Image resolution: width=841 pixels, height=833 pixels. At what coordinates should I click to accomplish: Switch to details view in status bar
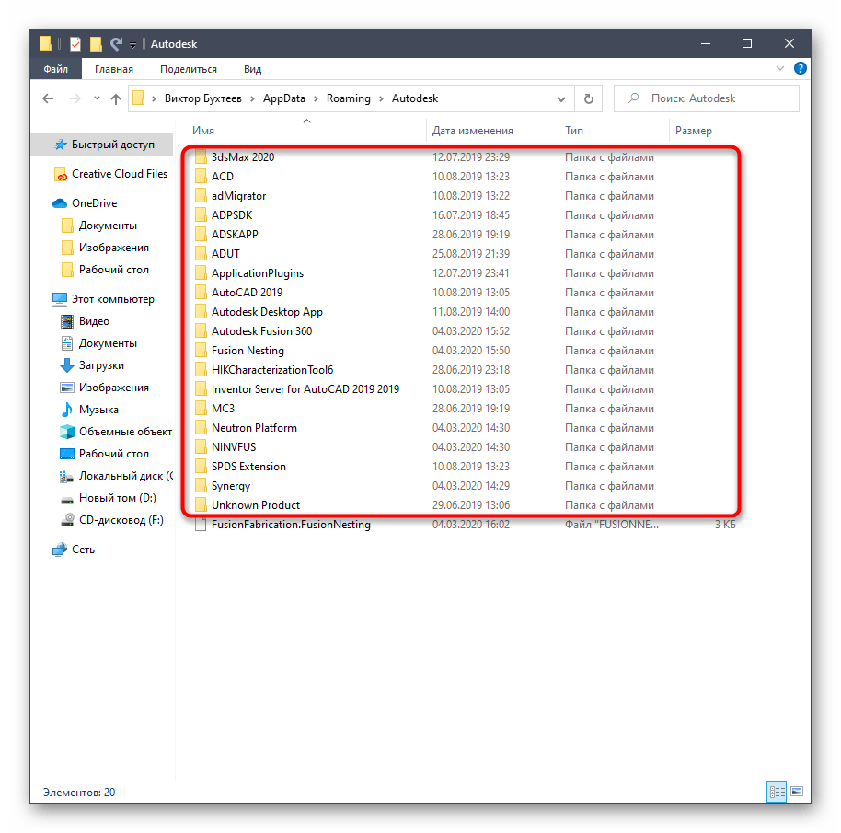(x=777, y=792)
